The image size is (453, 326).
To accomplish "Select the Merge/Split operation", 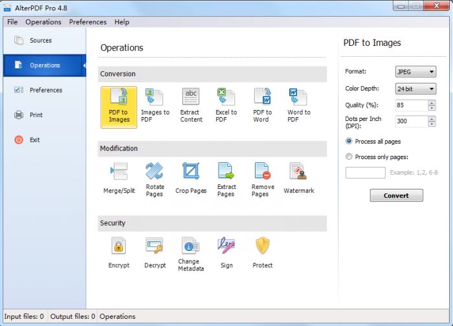I will tap(119, 178).
